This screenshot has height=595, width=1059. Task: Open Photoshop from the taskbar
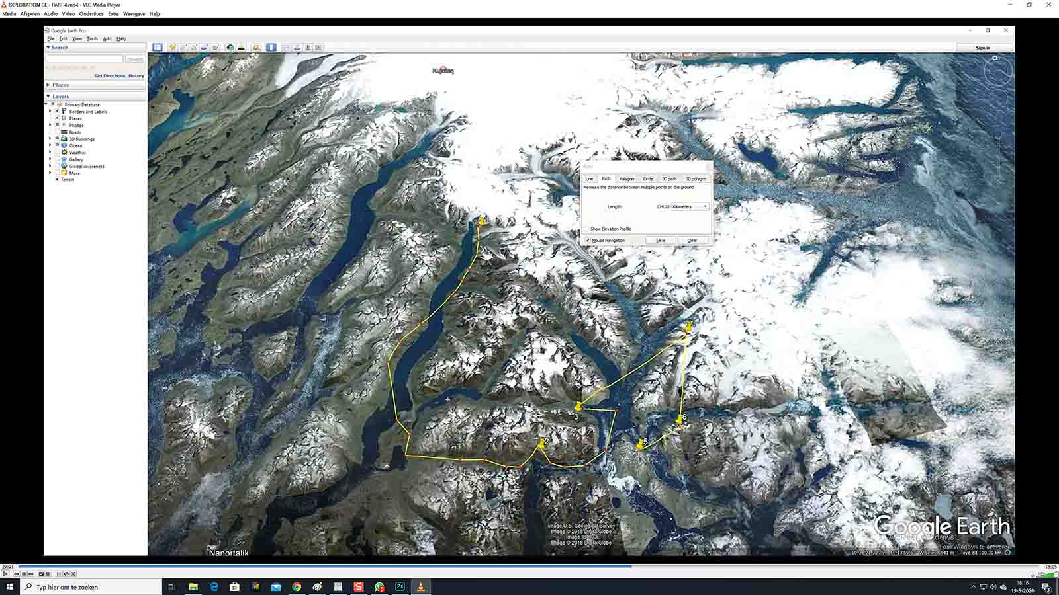pyautogui.click(x=400, y=586)
